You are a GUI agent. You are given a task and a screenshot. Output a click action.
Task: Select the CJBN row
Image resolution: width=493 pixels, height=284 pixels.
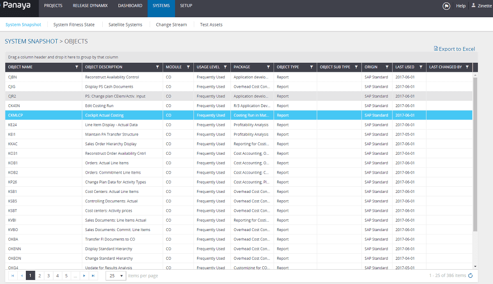pyautogui.click(x=239, y=77)
